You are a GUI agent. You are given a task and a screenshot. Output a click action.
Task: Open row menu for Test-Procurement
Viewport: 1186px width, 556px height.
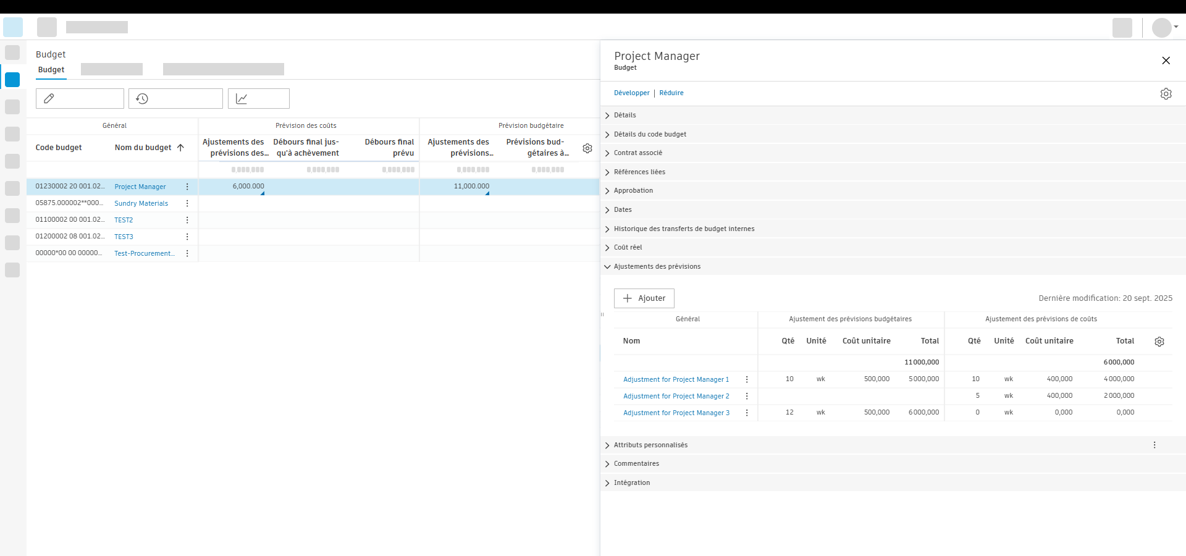(187, 253)
